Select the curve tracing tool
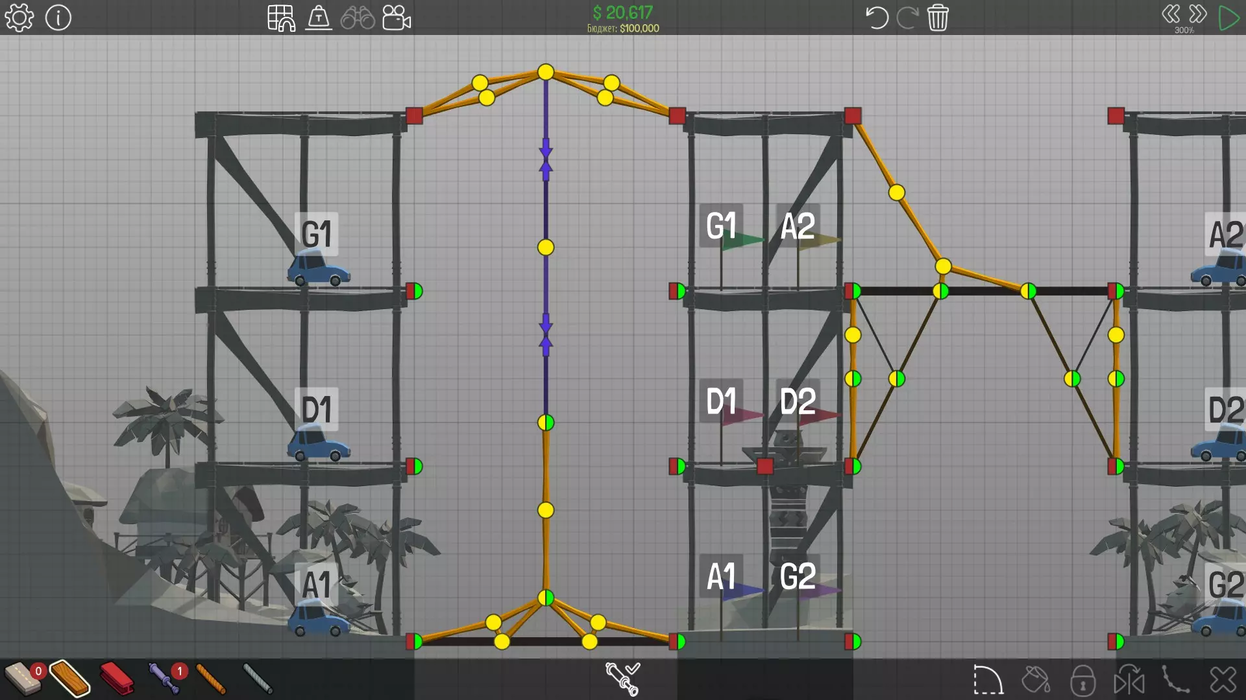The height and width of the screenshot is (700, 1246). [x=1176, y=680]
